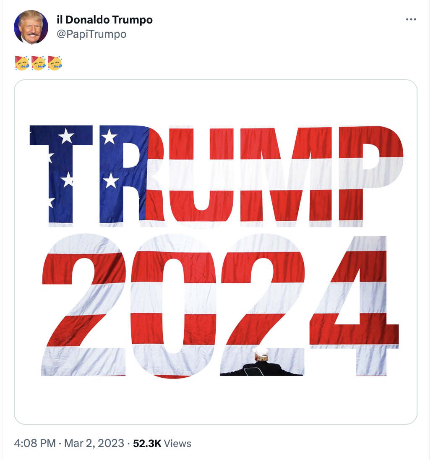Open the 52.3K view count
This screenshot has width=433, height=460.
pos(147,443)
